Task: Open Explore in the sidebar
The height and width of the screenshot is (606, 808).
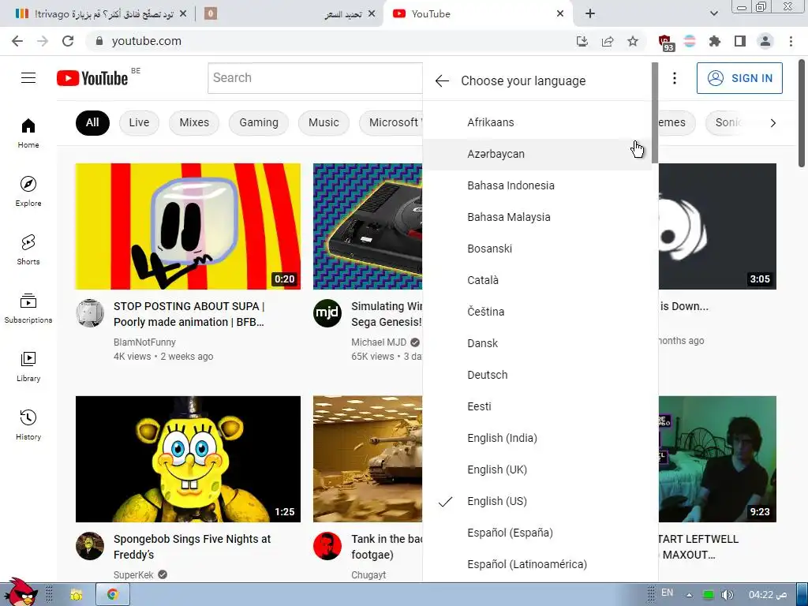Action: coord(28,191)
